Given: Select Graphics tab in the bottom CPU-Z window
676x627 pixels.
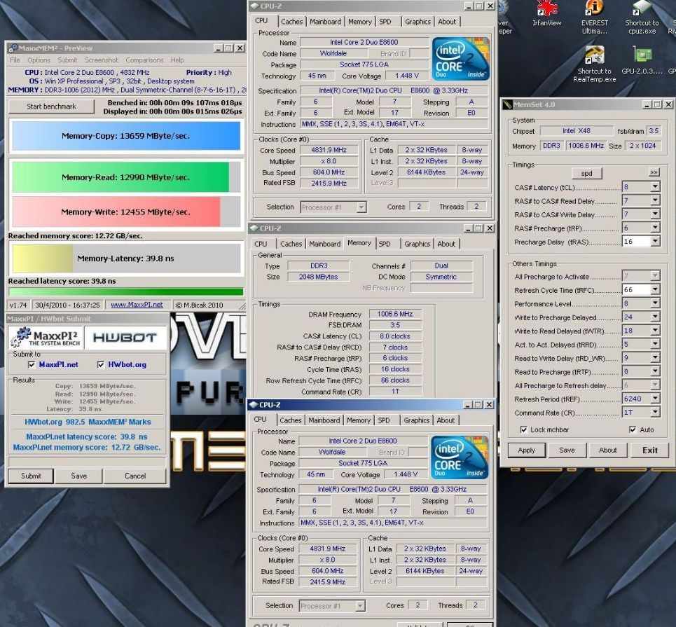Looking at the screenshot, I should [417, 420].
